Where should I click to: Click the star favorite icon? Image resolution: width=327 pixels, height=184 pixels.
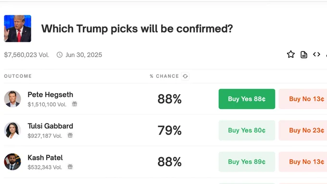(291, 54)
